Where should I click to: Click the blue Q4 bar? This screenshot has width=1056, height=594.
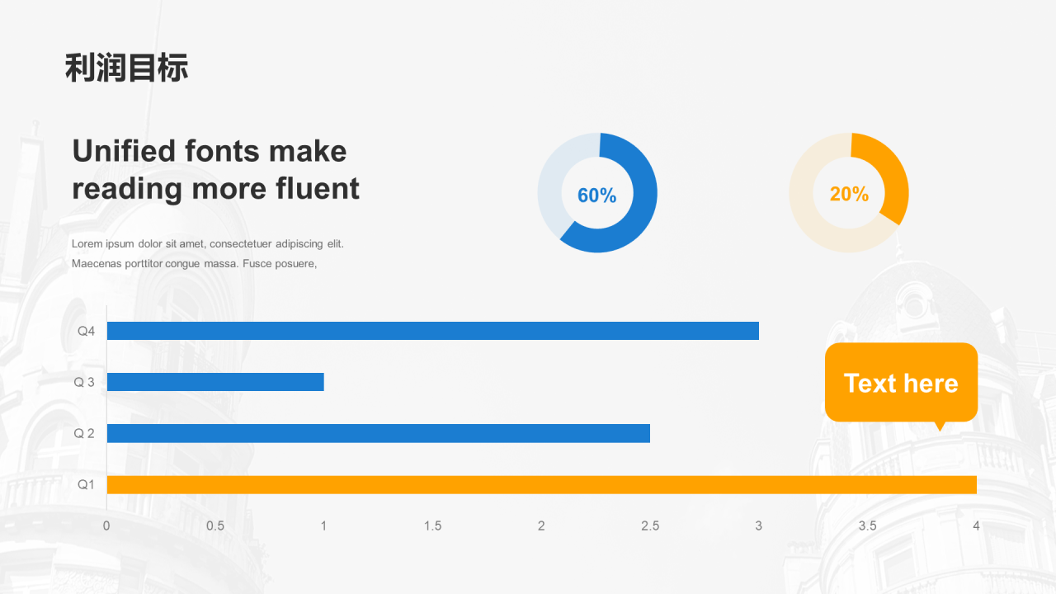(433, 331)
